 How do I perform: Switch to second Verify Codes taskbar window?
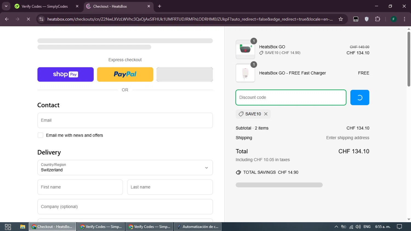tap(101, 227)
